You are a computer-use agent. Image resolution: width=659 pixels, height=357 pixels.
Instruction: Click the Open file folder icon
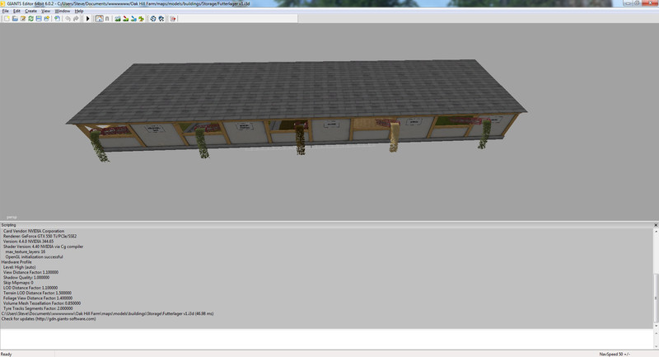[x=13, y=18]
